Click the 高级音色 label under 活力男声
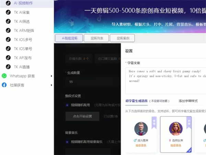 coord(141,145)
